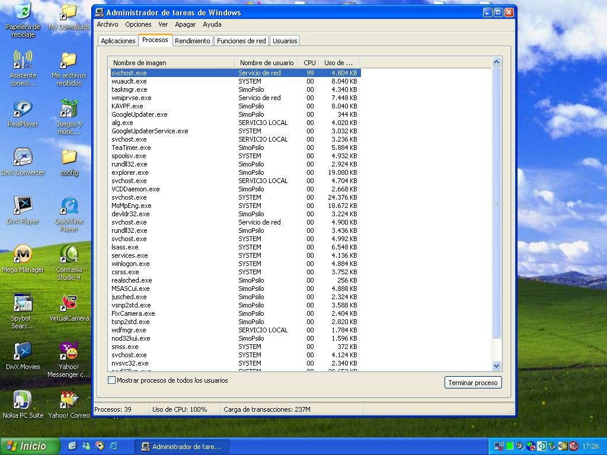Open the Inicio start menu
607x455 pixels.
30,446
